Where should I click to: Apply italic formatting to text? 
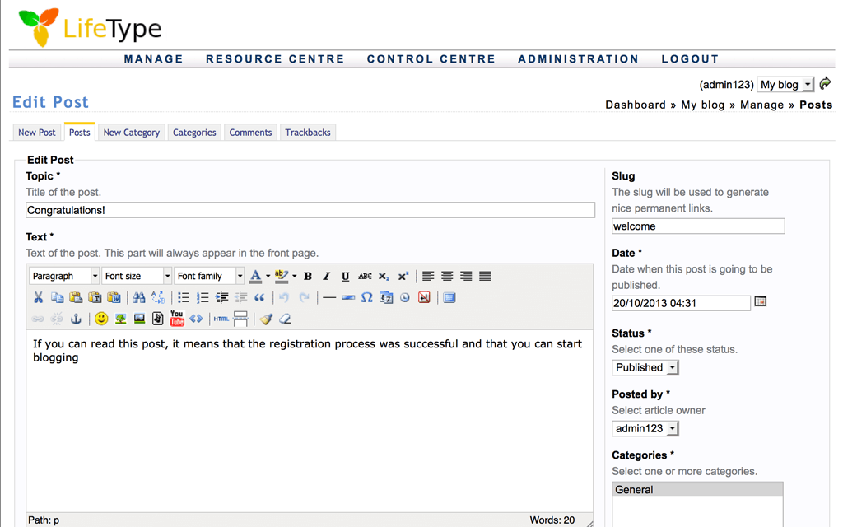tap(327, 277)
